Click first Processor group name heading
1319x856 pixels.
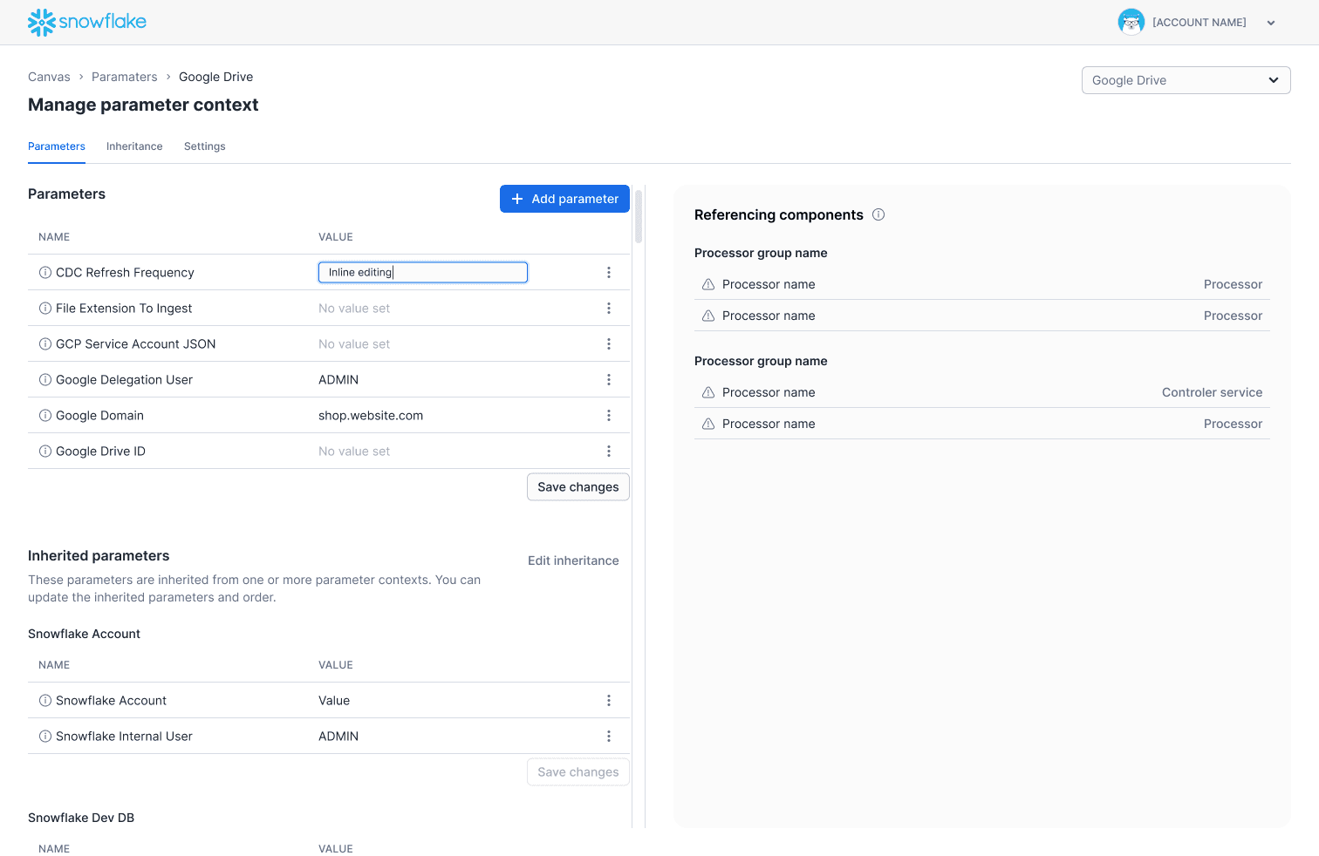pos(761,253)
